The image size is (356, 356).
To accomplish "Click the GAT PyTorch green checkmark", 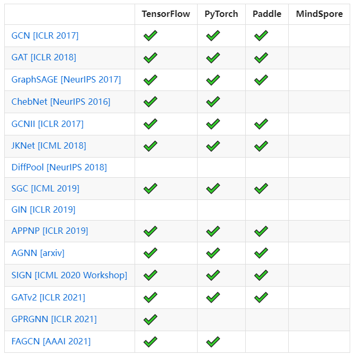I will [x=213, y=58].
